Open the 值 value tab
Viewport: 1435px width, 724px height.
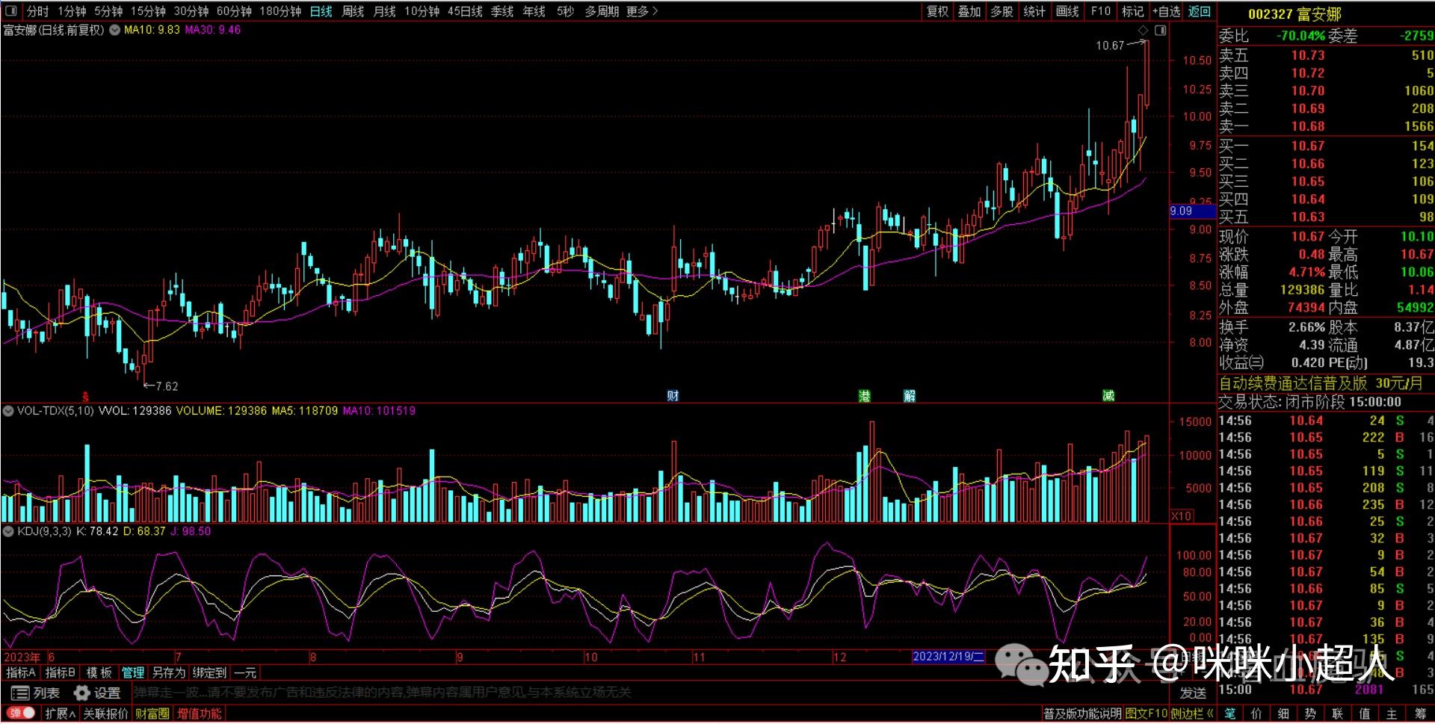pos(1365,714)
